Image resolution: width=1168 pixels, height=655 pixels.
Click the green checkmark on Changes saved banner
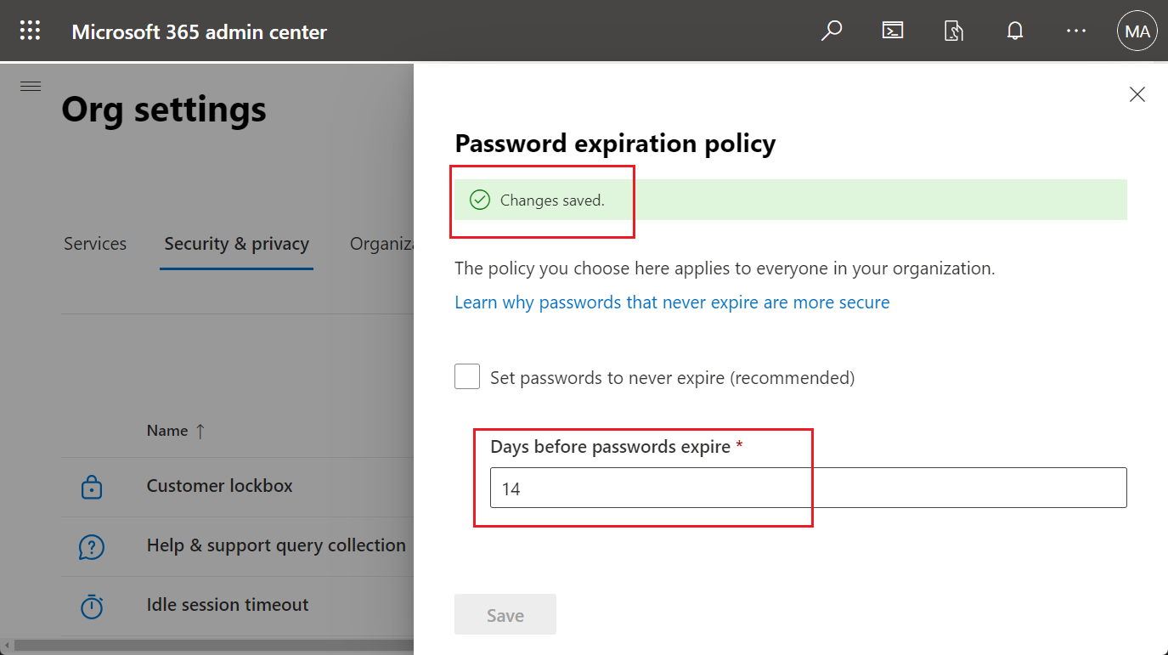point(480,199)
